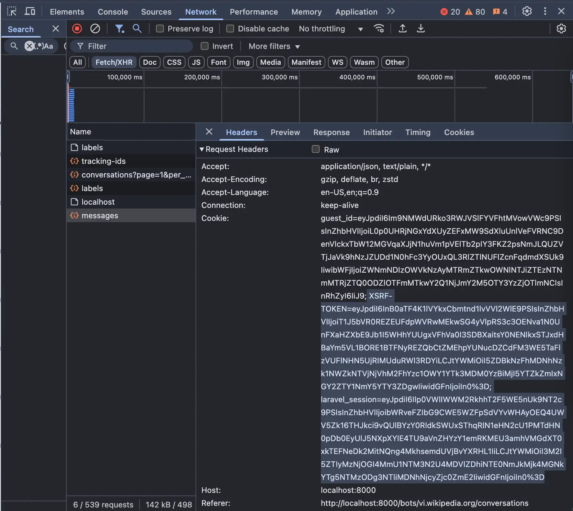Open network request search
The image size is (573, 511).
click(x=137, y=28)
